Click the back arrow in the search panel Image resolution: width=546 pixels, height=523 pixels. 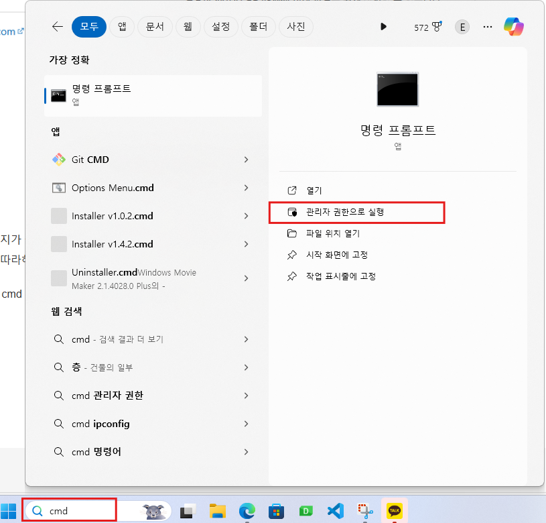click(x=57, y=26)
